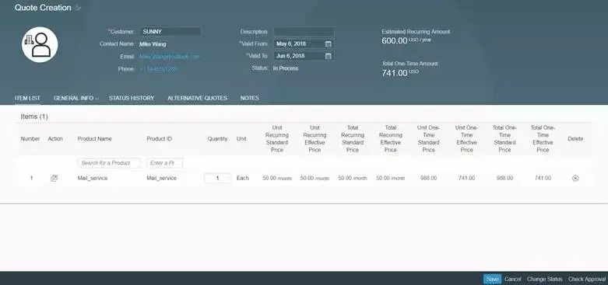
Task: Open the Valid To calendar picker
Action: [328, 56]
